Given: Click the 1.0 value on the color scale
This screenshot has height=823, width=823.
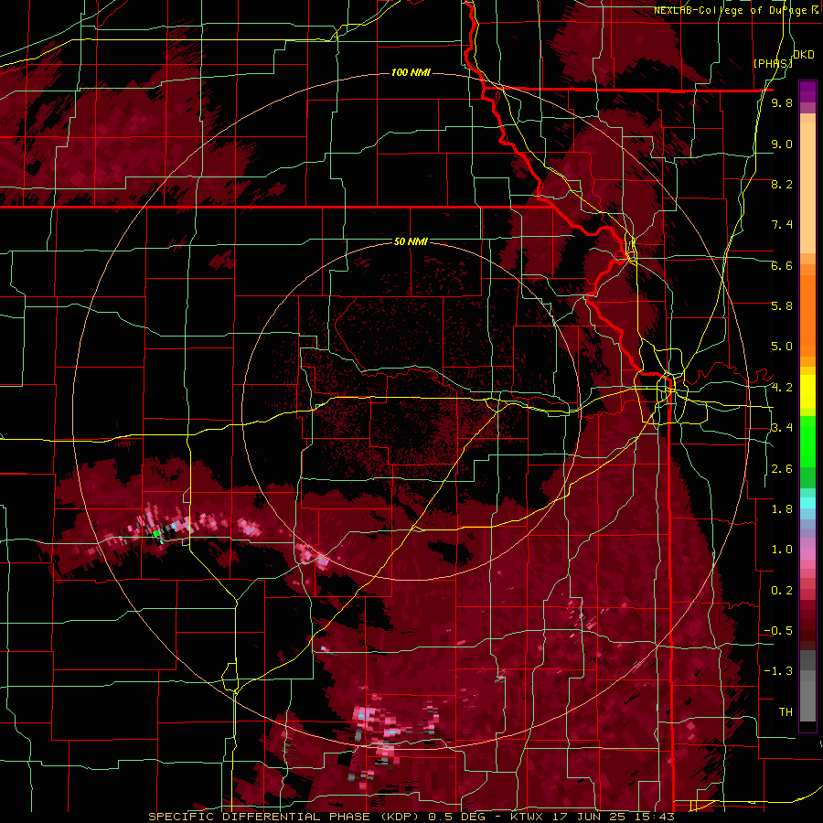Looking at the screenshot, I should click(x=782, y=550).
